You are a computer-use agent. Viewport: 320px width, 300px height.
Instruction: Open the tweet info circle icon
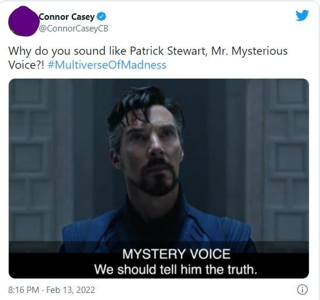point(302,290)
